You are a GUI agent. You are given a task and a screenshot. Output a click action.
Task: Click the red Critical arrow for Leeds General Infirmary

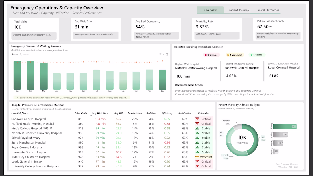[197, 161]
